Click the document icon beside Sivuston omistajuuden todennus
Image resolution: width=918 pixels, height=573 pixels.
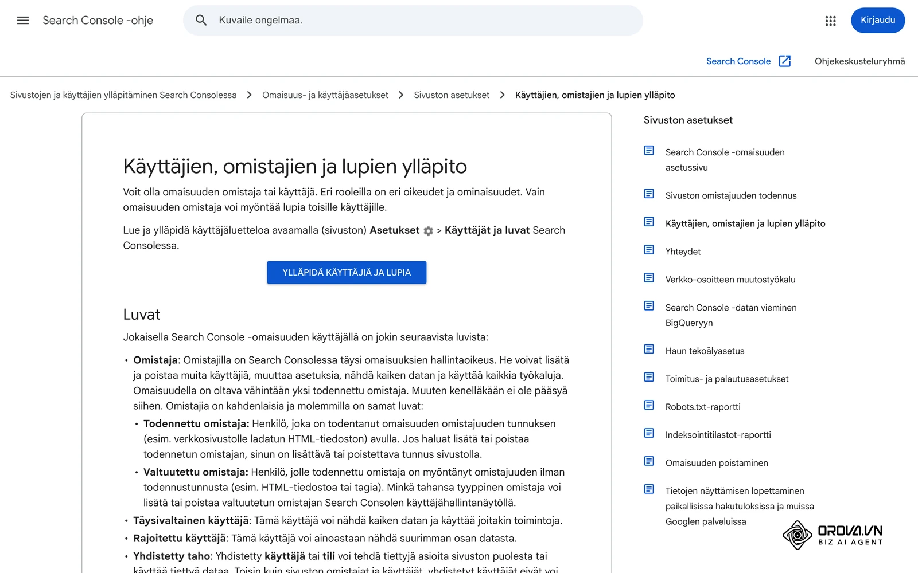tap(649, 194)
